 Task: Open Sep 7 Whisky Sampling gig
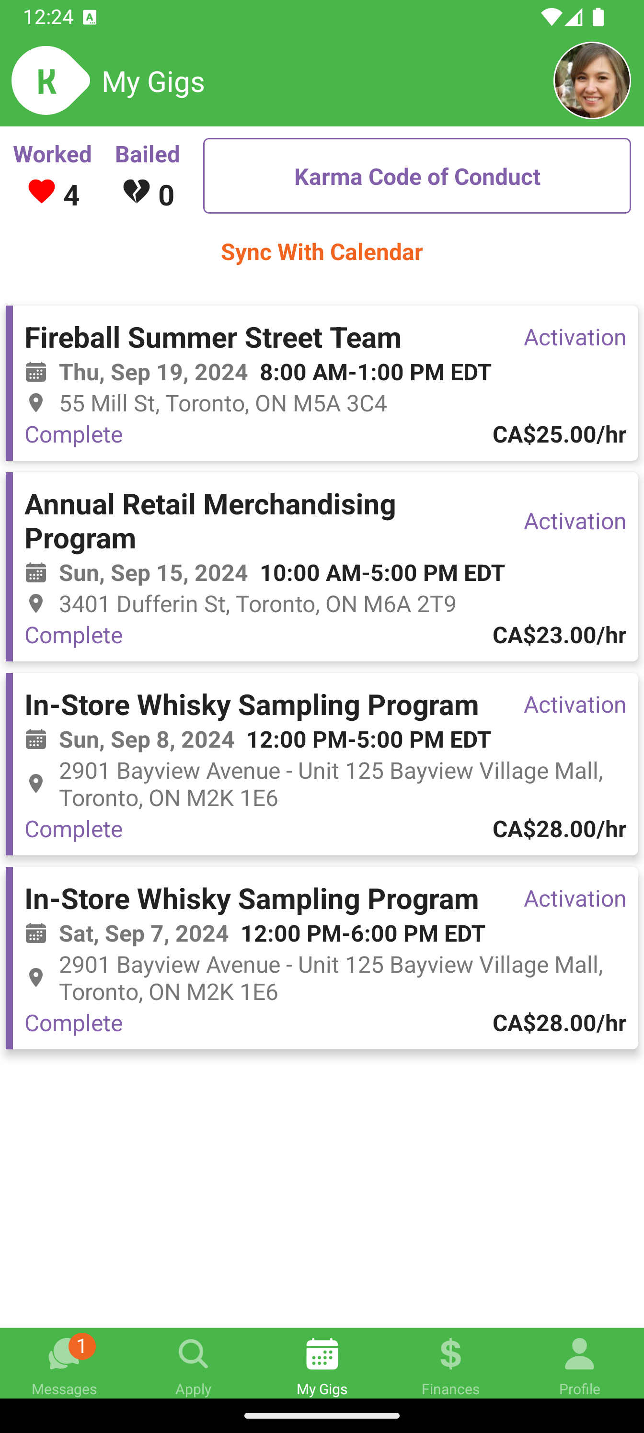(252, 899)
